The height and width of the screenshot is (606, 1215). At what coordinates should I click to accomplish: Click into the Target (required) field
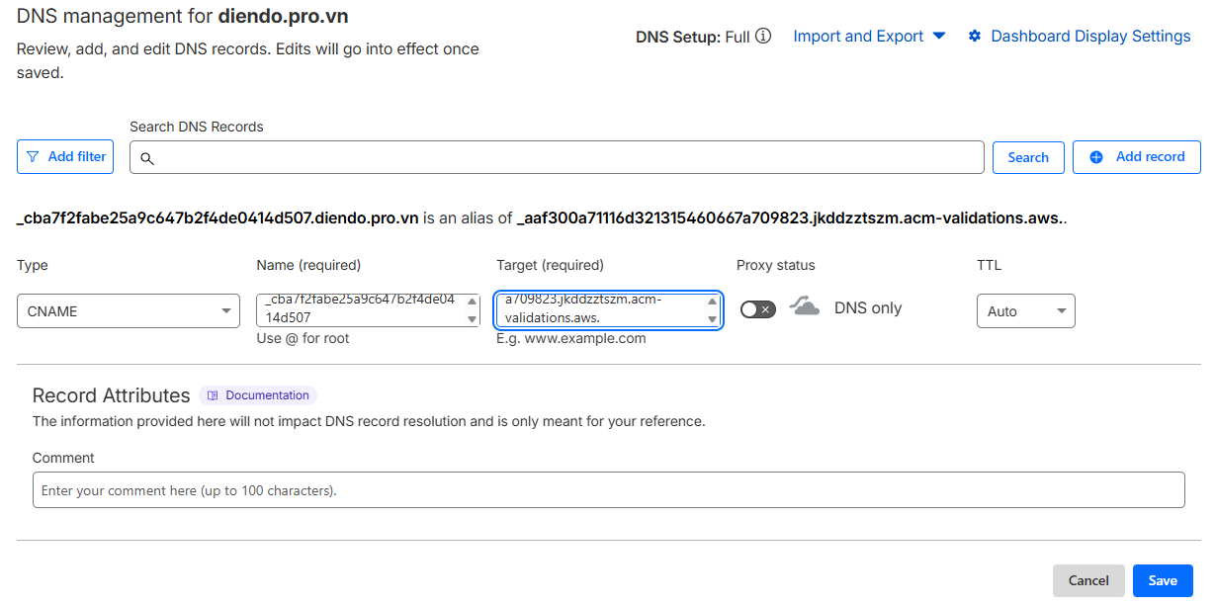point(600,309)
